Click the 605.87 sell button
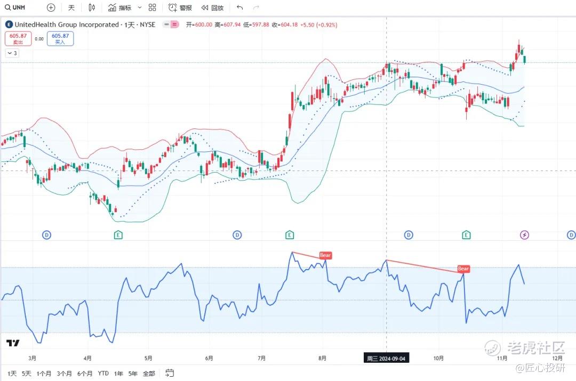This screenshot has height=381, width=576. click(18, 38)
